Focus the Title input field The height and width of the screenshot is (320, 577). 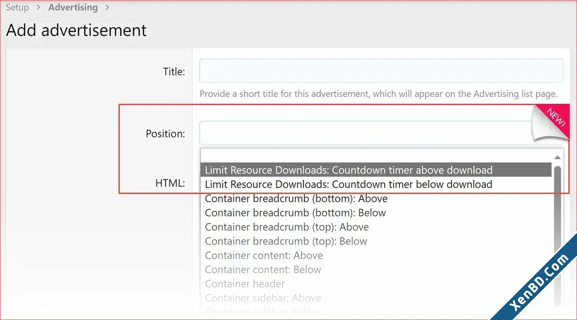381,71
